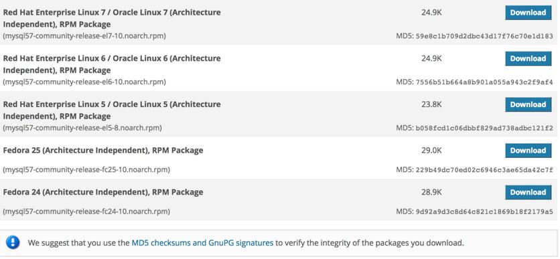This screenshot has width=560, height=259.
Task: Download the Red Hat Enterprise Linux 6 package
Action: pos(528,58)
